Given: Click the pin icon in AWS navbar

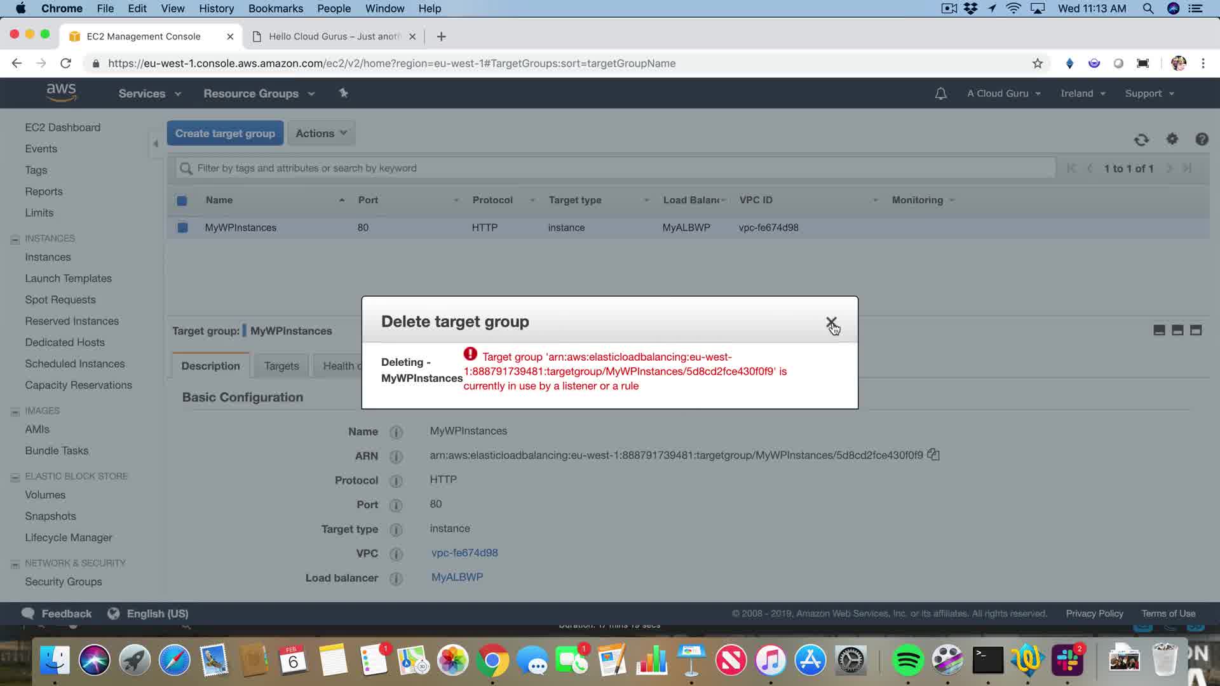Looking at the screenshot, I should click(343, 93).
